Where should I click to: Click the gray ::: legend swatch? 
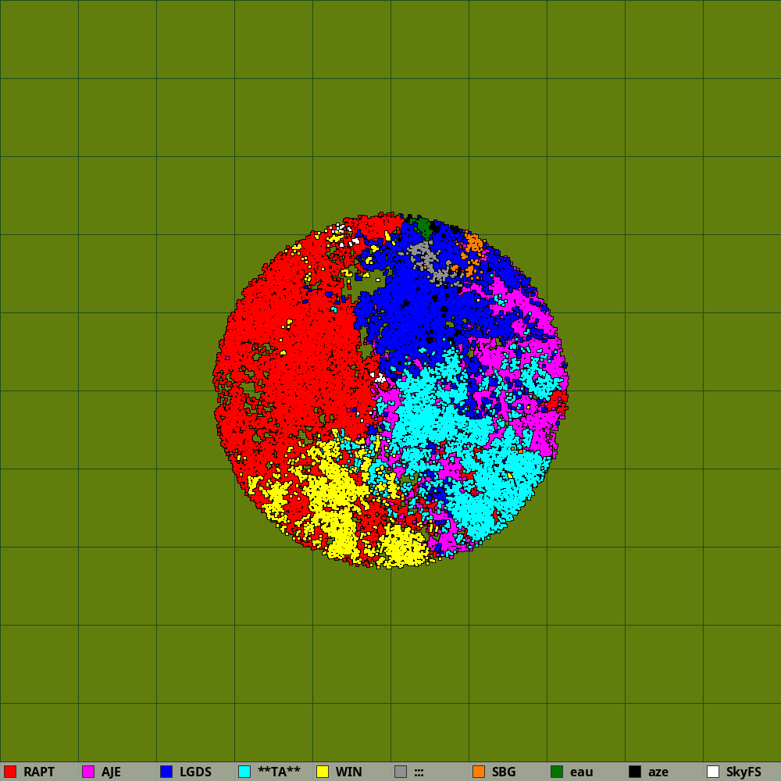point(401,772)
